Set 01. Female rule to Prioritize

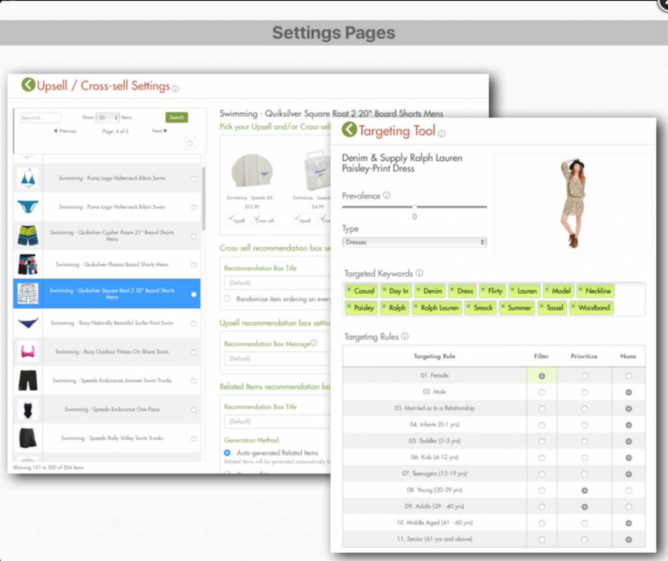pos(584,376)
